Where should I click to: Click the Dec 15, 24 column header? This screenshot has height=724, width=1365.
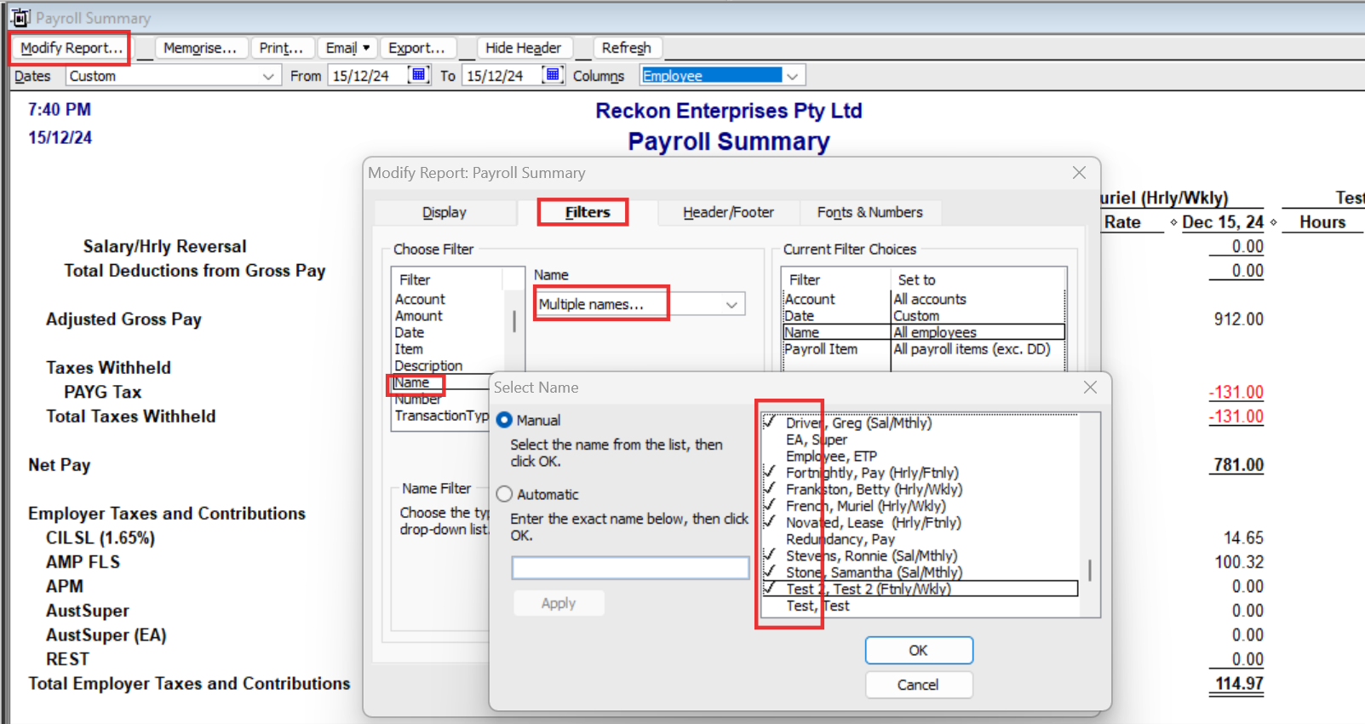pos(1223,222)
